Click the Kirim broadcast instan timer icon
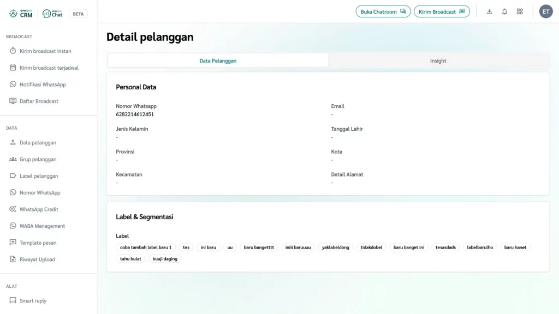 click(13, 51)
